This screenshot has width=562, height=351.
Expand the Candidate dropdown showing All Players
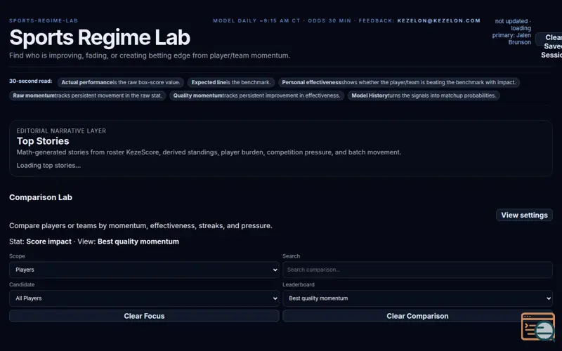(x=144, y=298)
